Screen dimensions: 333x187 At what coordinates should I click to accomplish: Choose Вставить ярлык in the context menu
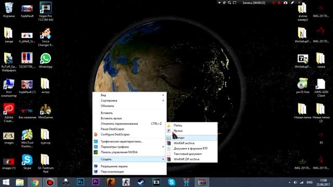tap(130, 118)
